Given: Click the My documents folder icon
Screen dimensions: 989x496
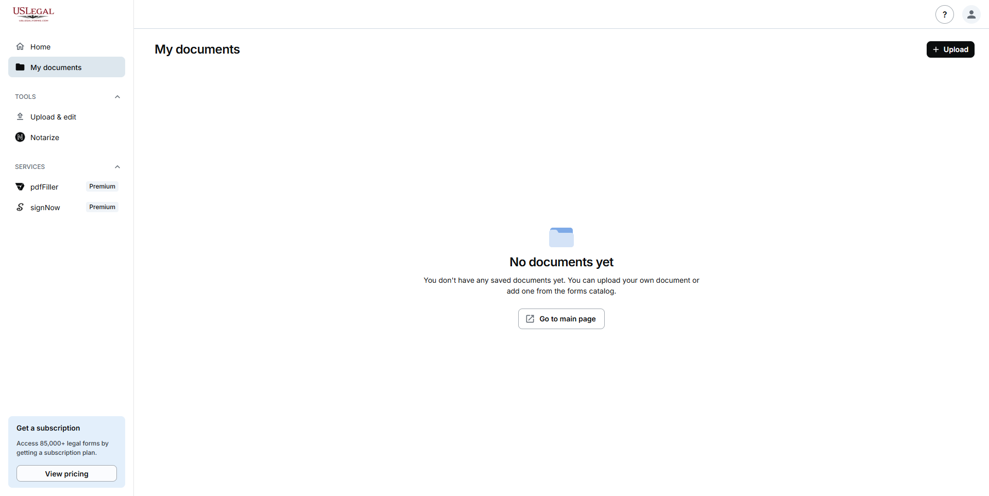Looking at the screenshot, I should coord(20,67).
